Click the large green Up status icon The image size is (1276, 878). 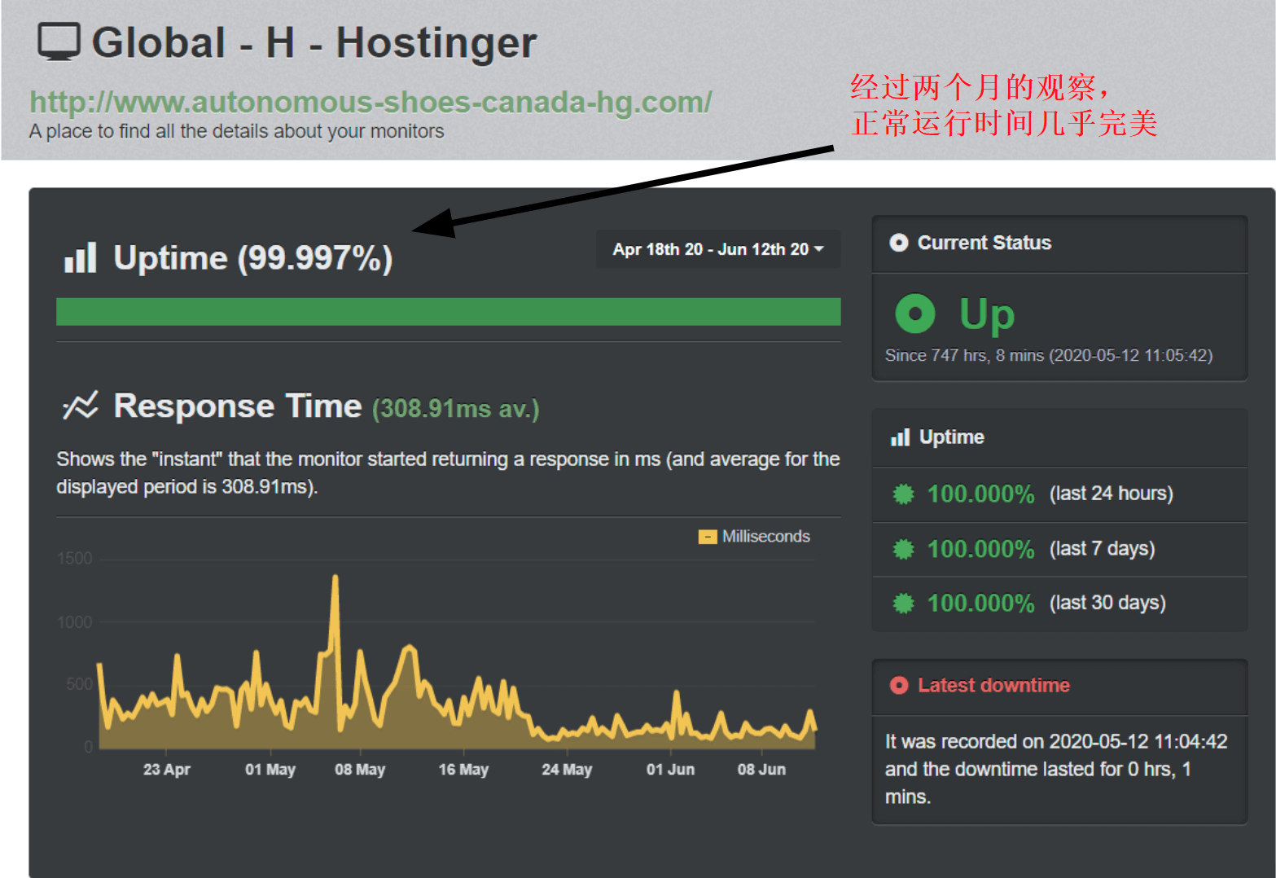[915, 314]
